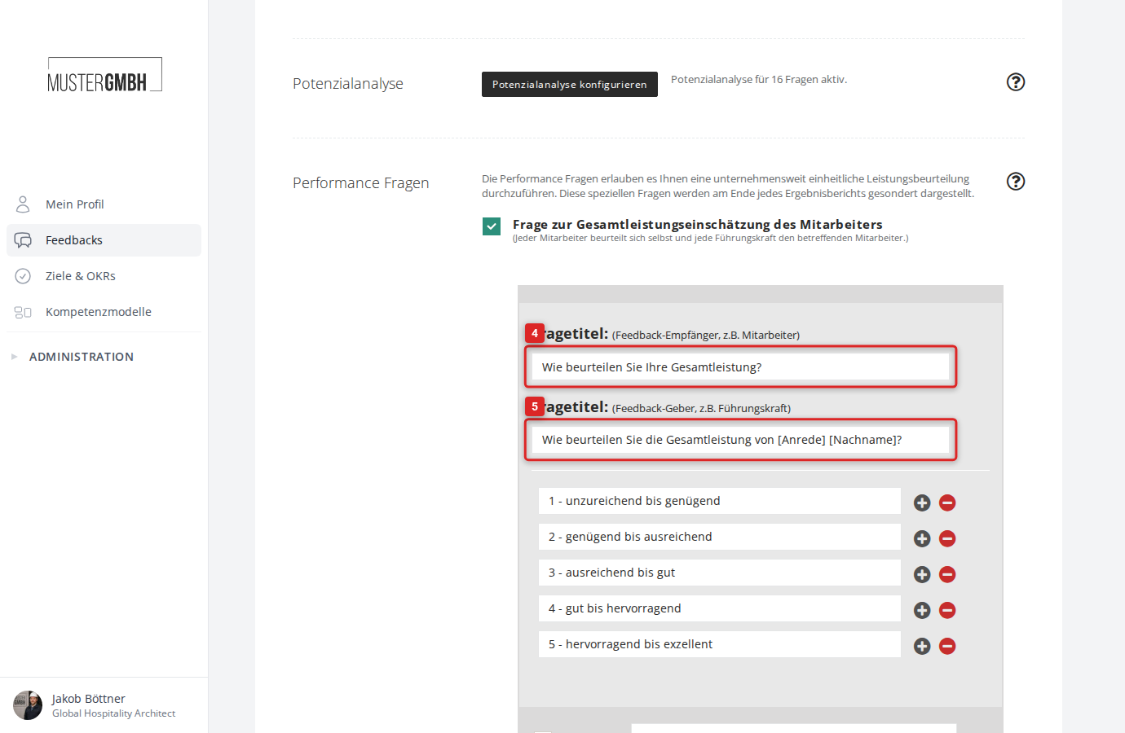The image size is (1125, 733).
Task: Click the Ziele & OKRs checkmark icon
Action: 23,276
